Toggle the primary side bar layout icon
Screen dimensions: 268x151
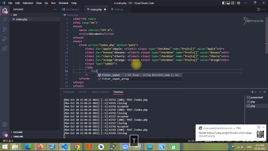(224, 3)
